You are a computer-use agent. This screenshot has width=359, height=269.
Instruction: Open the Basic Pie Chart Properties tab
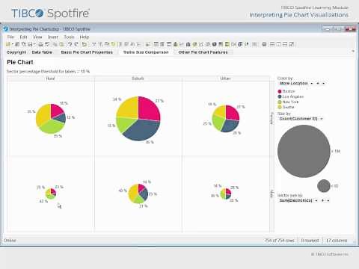click(x=87, y=52)
